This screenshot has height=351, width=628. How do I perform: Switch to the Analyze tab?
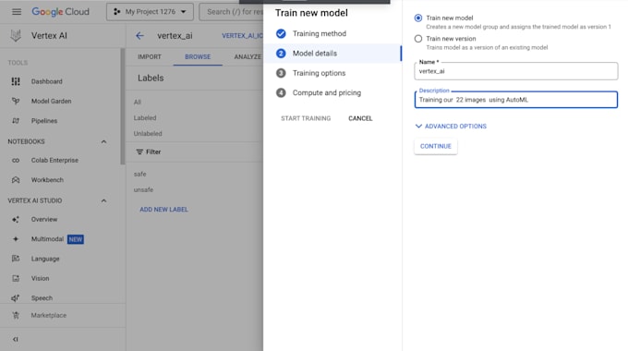(x=248, y=57)
